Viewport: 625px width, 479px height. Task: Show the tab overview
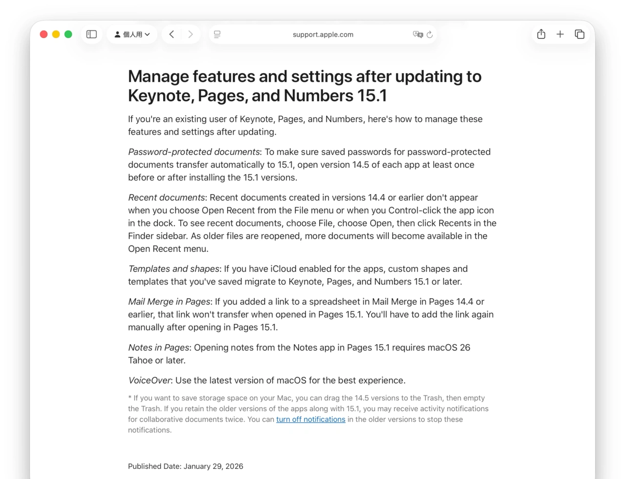click(x=580, y=34)
